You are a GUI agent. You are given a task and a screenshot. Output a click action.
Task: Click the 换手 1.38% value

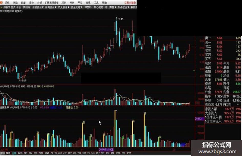tap(219, 96)
